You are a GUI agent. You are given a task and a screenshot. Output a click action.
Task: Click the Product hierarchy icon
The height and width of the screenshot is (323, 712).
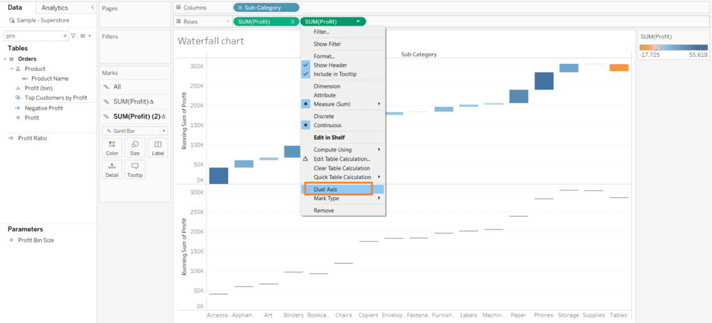coord(18,69)
